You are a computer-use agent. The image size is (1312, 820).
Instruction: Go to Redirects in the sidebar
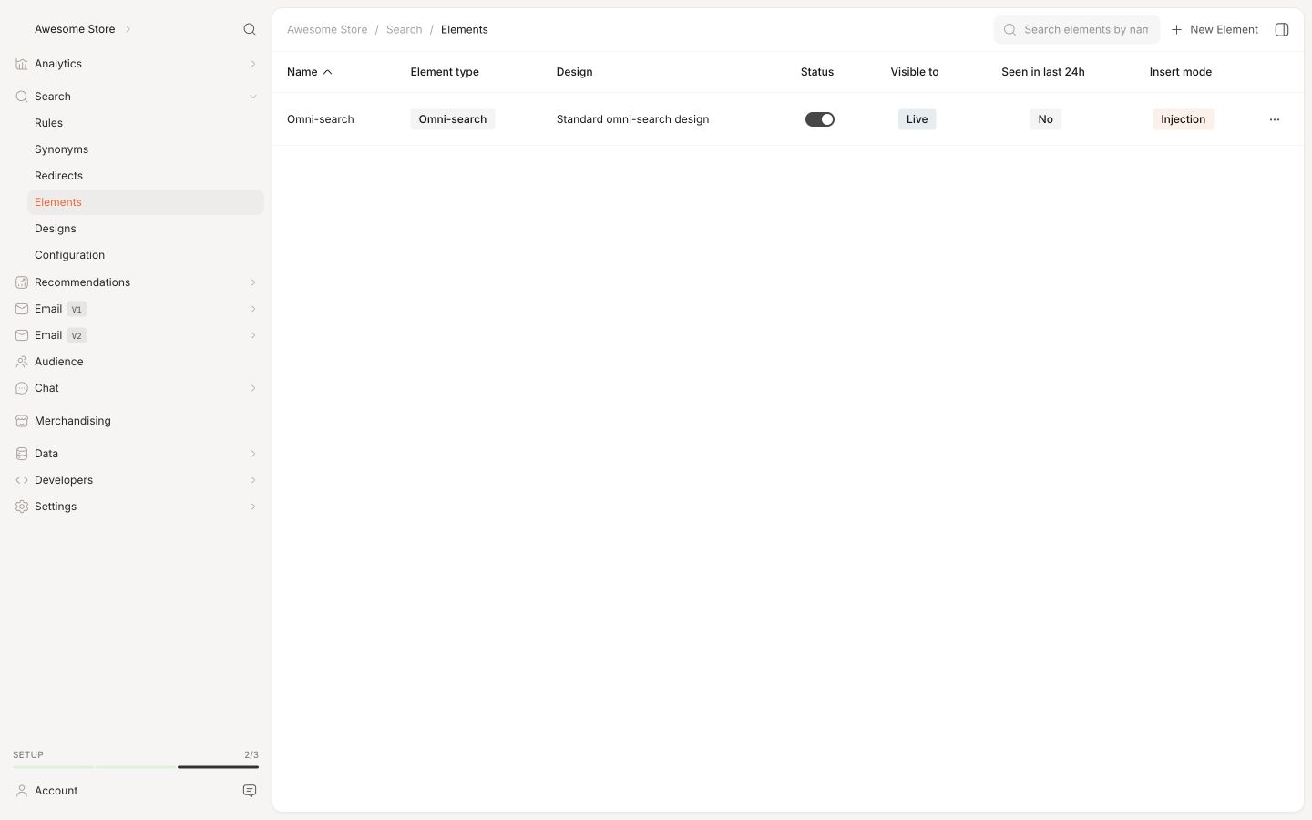coord(145,176)
